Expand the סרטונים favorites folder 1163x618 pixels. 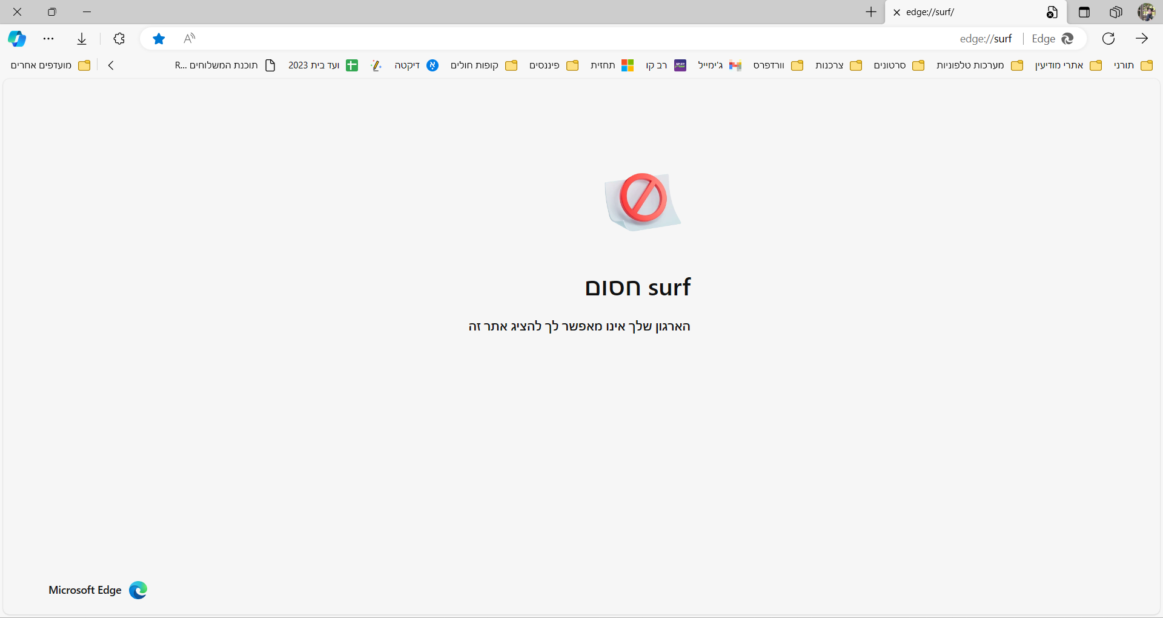click(x=899, y=65)
